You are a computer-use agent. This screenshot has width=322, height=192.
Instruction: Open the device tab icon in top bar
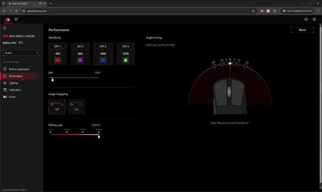(x=8, y=20)
